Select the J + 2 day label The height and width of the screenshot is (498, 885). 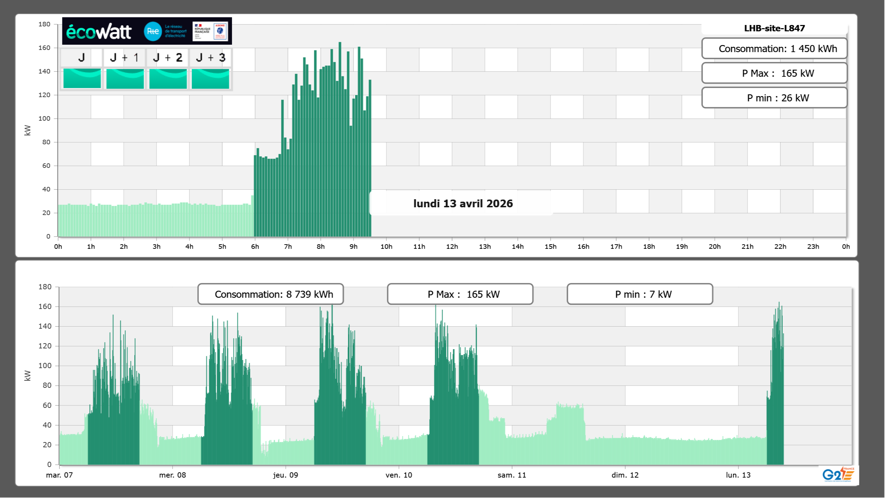pos(168,57)
